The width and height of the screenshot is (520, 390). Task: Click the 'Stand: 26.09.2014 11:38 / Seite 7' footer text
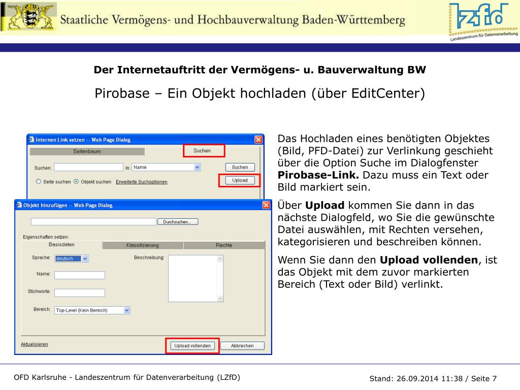[x=433, y=378]
